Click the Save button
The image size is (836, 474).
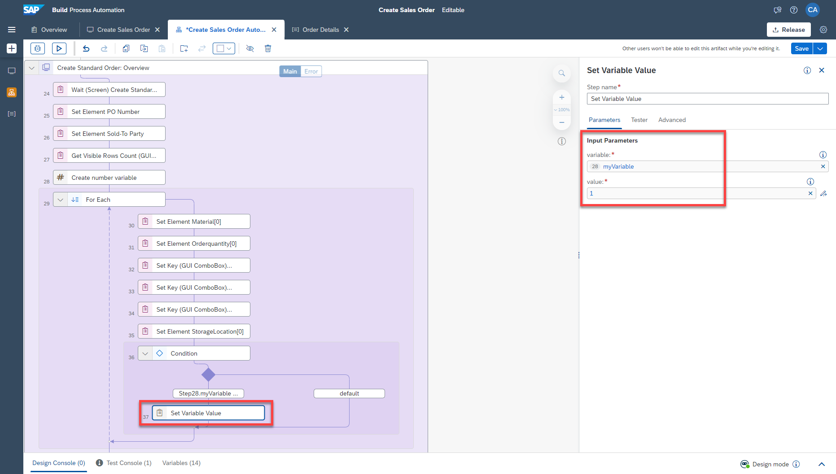[801, 48]
